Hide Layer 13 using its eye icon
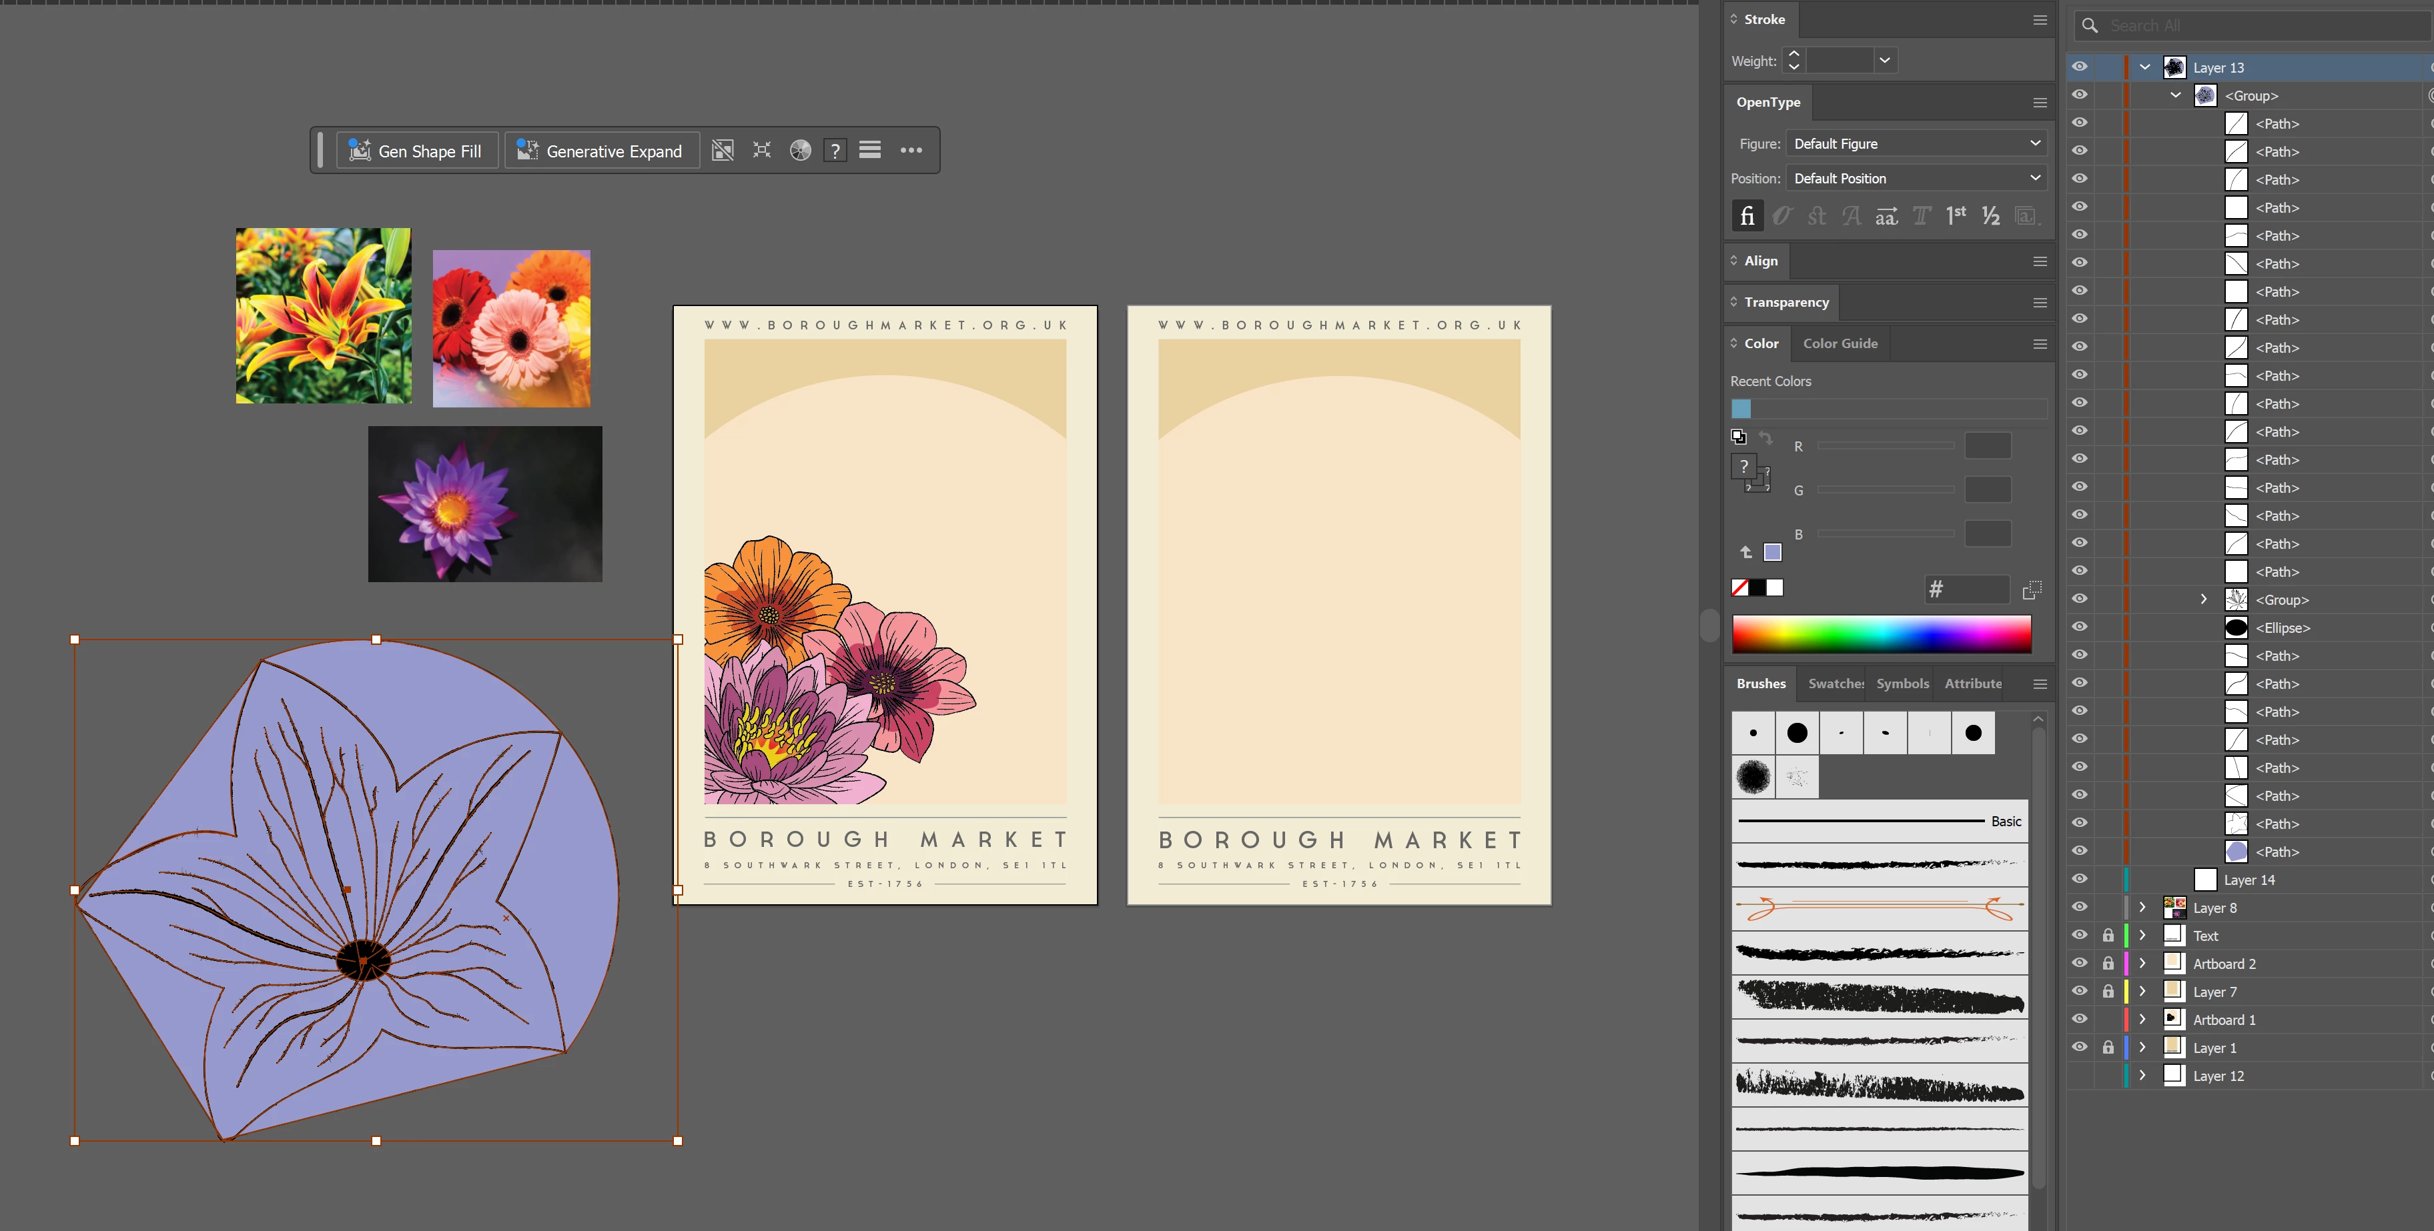Viewport: 2434px width, 1231px height. (x=2080, y=67)
